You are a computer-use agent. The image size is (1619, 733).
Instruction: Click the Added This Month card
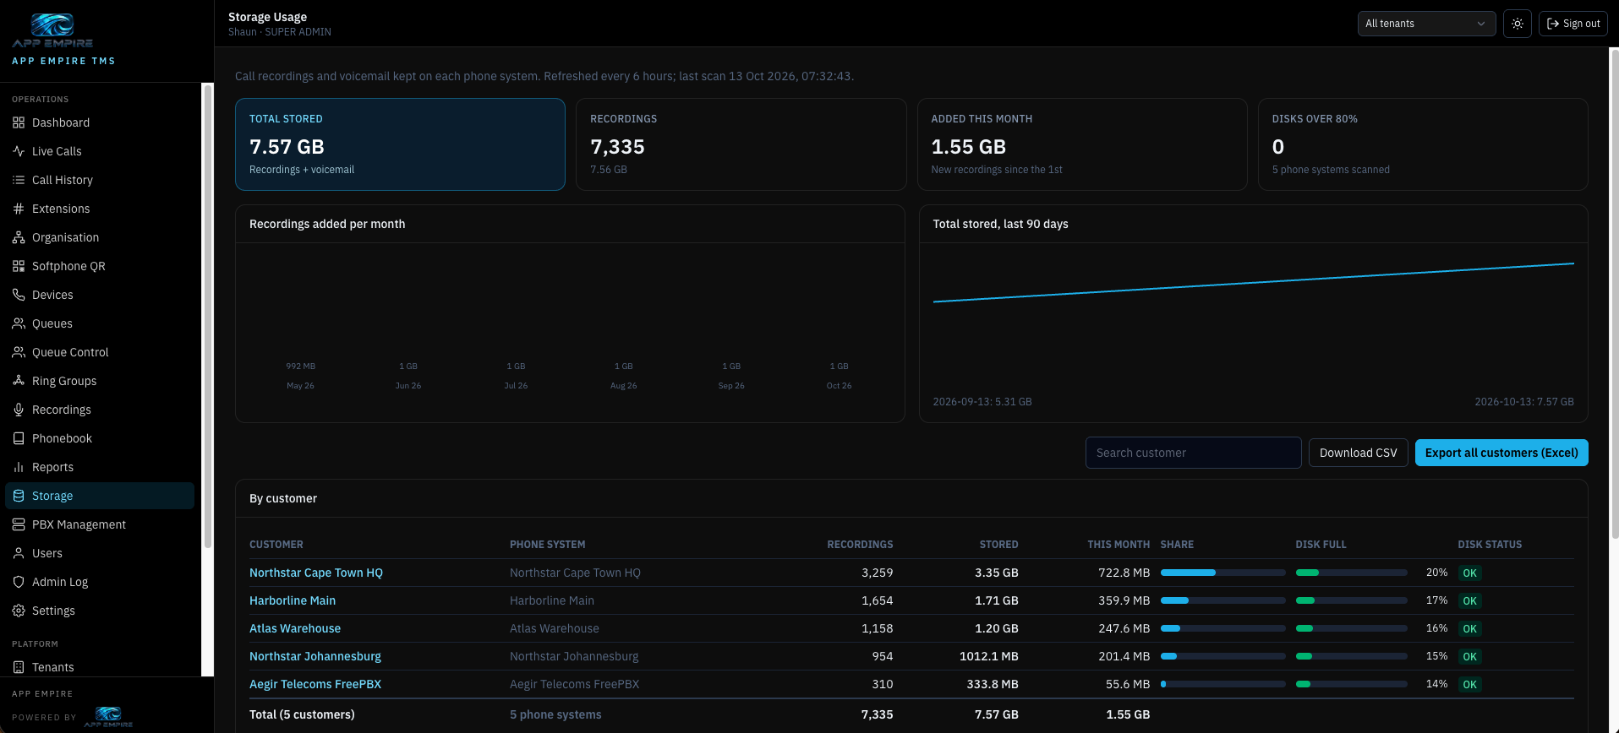coord(1082,144)
